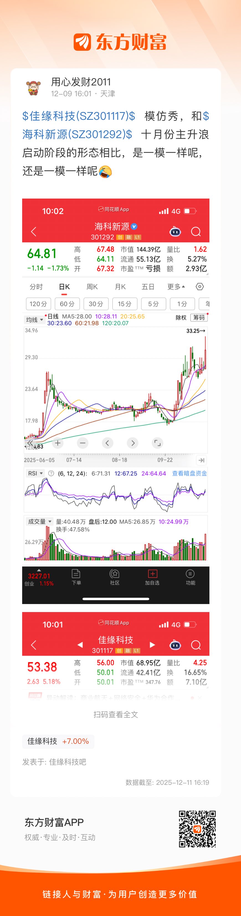241x916 pixels.
Task: Tap the verified badge next to 海科新源
Action: (134, 227)
